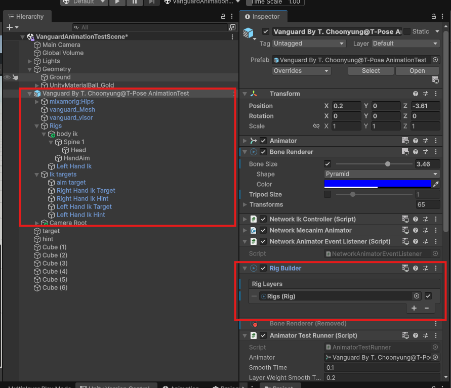Click the Position X field
The height and width of the screenshot is (388, 451).
point(346,106)
